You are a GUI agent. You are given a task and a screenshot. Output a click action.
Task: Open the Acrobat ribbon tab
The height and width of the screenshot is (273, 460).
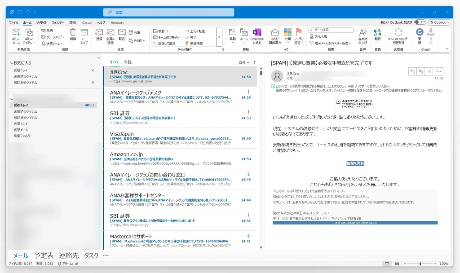click(117, 22)
